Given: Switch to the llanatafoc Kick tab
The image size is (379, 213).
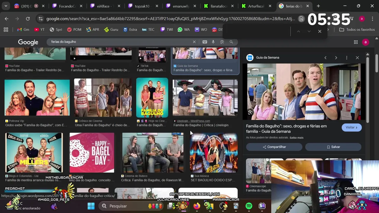Looking at the screenshot, I should coord(219,6).
